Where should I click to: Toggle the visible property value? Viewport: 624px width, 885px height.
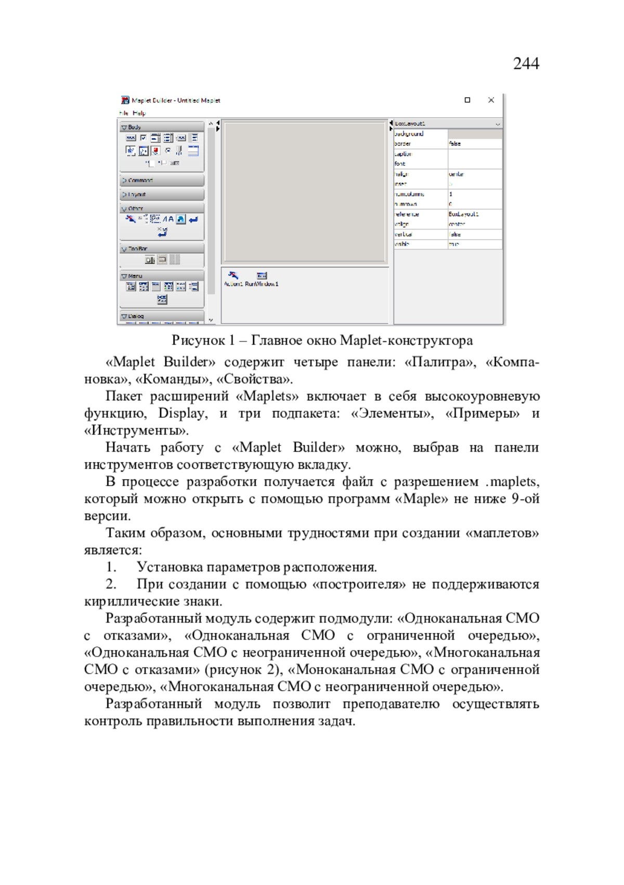pyautogui.click(x=474, y=244)
